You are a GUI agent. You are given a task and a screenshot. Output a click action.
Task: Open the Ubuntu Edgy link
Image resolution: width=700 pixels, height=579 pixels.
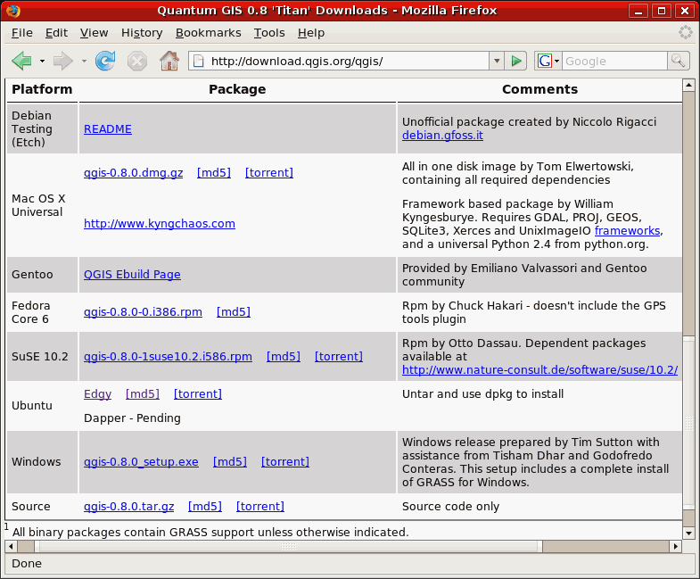pos(97,394)
